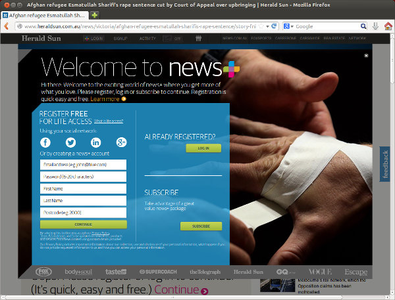Click SIGNUP in the top navigation bar
The image size is (395, 300).
coord(120,39)
